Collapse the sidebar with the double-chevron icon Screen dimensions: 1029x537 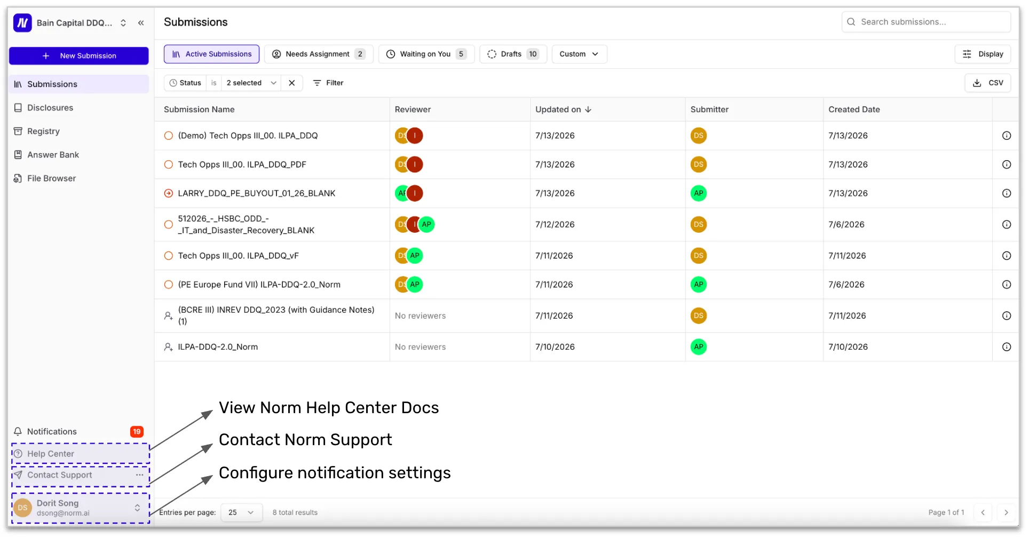point(141,23)
